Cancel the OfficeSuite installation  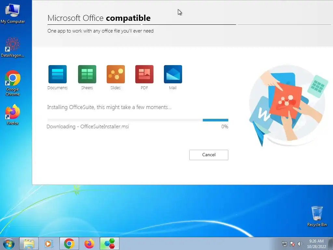click(208, 155)
